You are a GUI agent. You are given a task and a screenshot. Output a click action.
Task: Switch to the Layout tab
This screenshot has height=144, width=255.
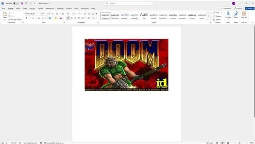coord(40,8)
